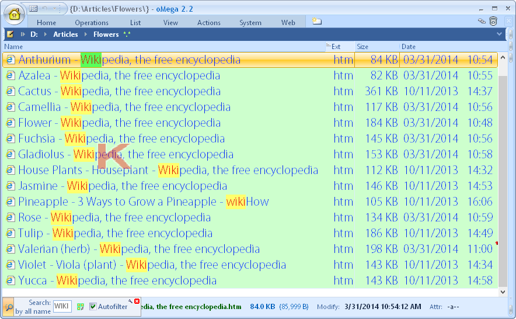516x319 pixels.
Task: Open the oMega home orb button
Action: click(14, 15)
